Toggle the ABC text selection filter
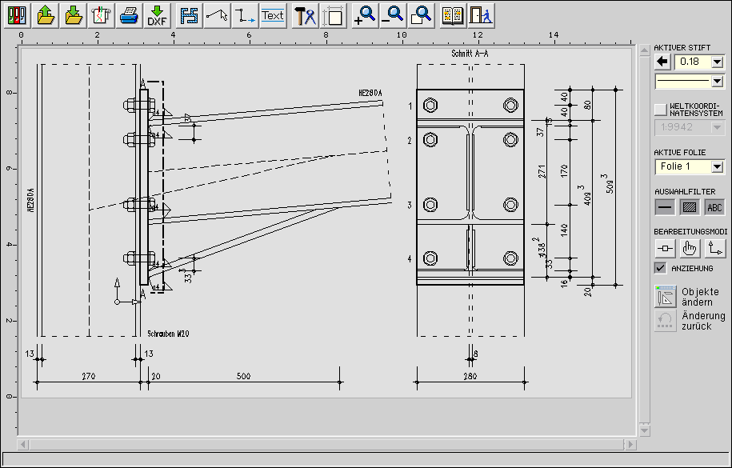The image size is (732, 468). click(x=714, y=207)
